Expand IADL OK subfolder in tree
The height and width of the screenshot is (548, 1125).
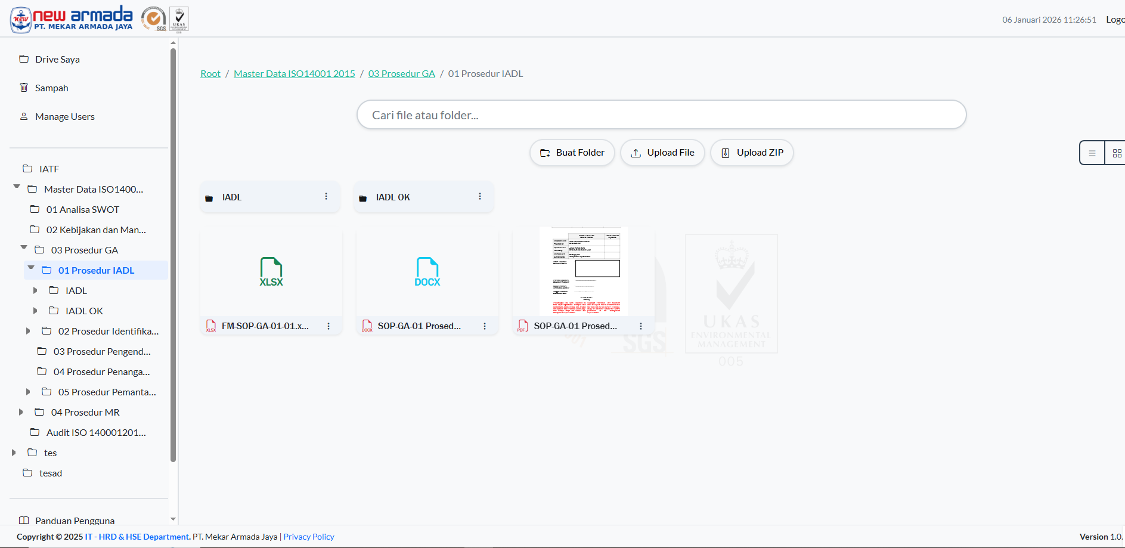point(35,311)
